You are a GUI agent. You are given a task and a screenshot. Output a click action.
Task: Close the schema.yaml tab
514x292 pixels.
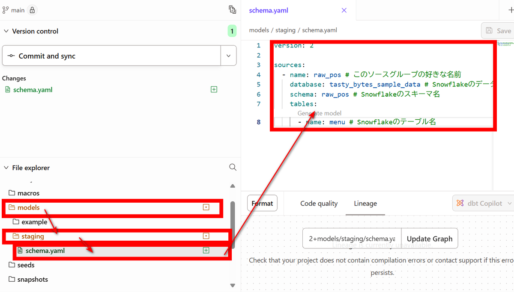[x=344, y=10]
